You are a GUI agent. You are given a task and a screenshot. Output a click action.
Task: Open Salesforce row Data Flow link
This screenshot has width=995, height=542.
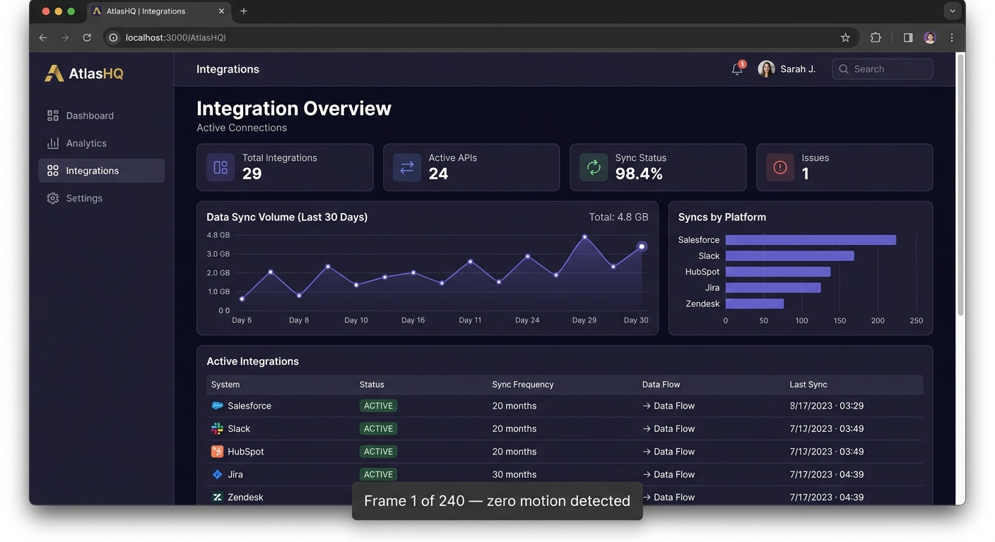tap(669, 406)
